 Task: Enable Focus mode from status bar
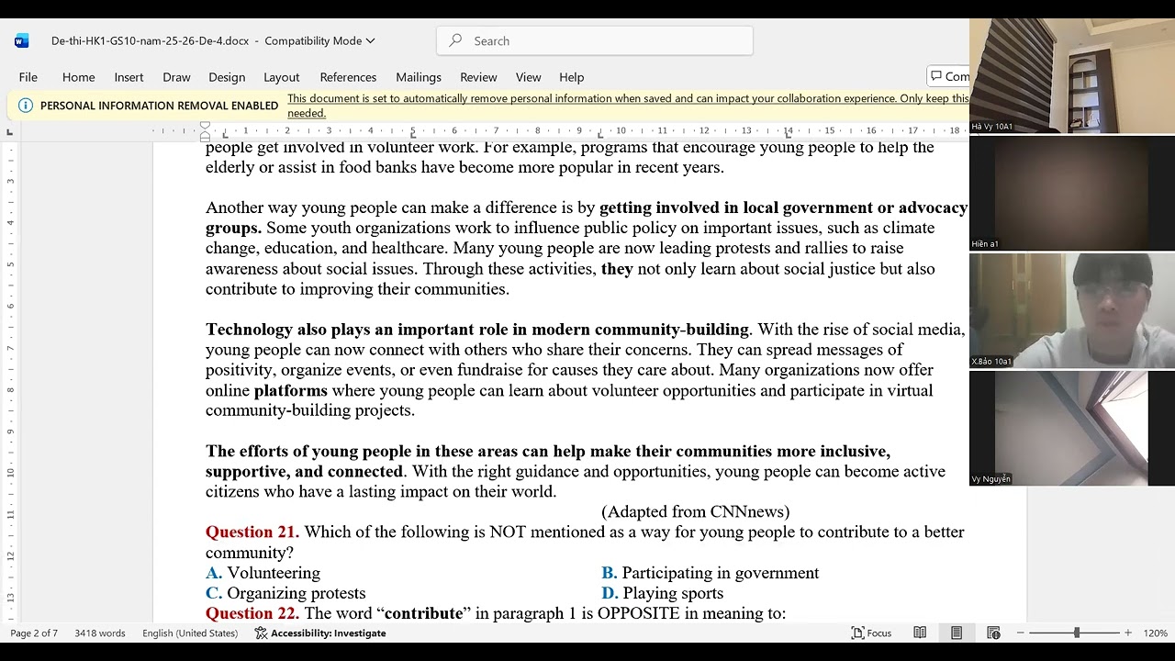[x=871, y=633]
